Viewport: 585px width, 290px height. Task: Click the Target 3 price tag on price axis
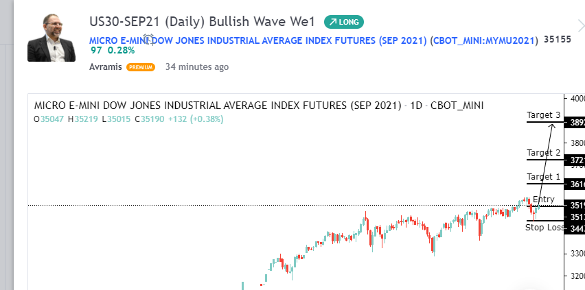coord(574,123)
